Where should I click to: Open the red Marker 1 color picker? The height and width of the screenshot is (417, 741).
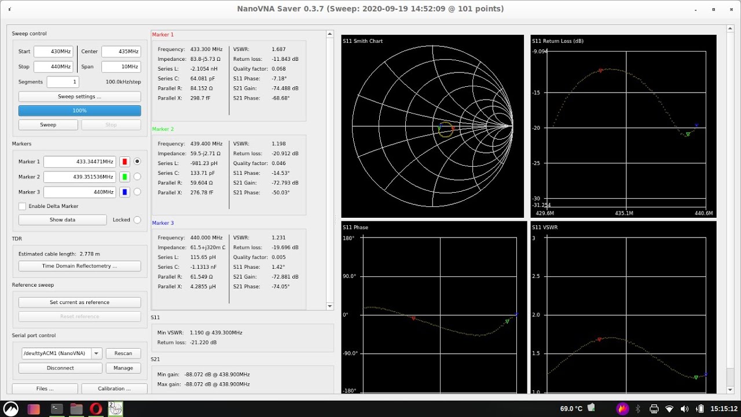[124, 162]
